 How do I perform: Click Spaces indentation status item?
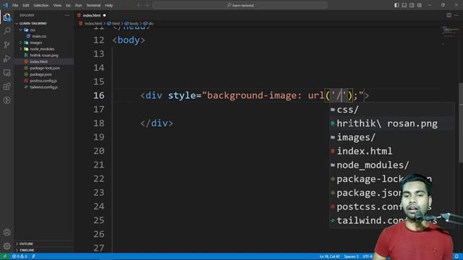tap(351, 257)
